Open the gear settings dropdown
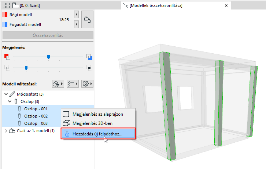The height and width of the screenshot is (169, 266). [87, 84]
